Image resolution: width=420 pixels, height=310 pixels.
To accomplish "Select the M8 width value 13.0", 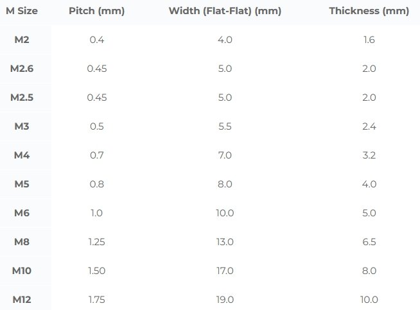I will coord(225,242).
